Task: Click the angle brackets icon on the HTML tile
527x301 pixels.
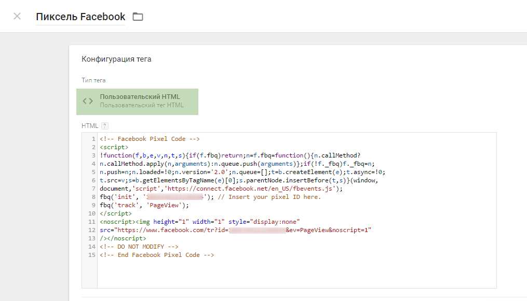Action: tap(87, 101)
